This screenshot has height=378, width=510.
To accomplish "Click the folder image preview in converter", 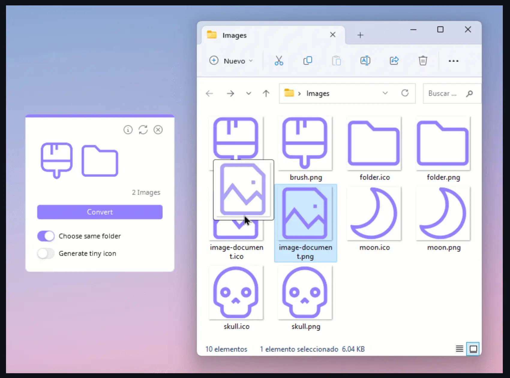I will [100, 161].
